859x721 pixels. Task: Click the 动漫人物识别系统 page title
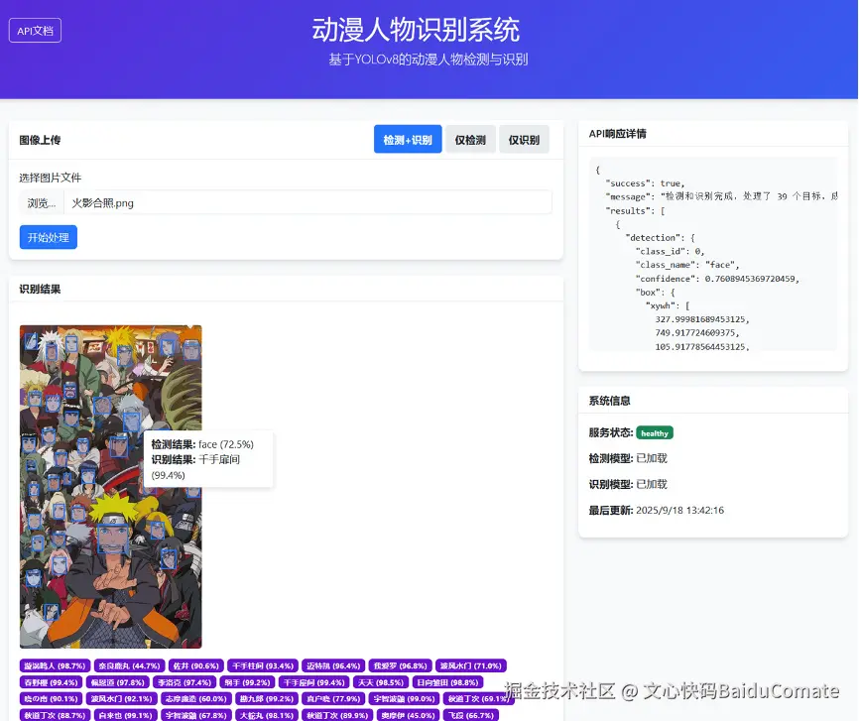point(416,30)
